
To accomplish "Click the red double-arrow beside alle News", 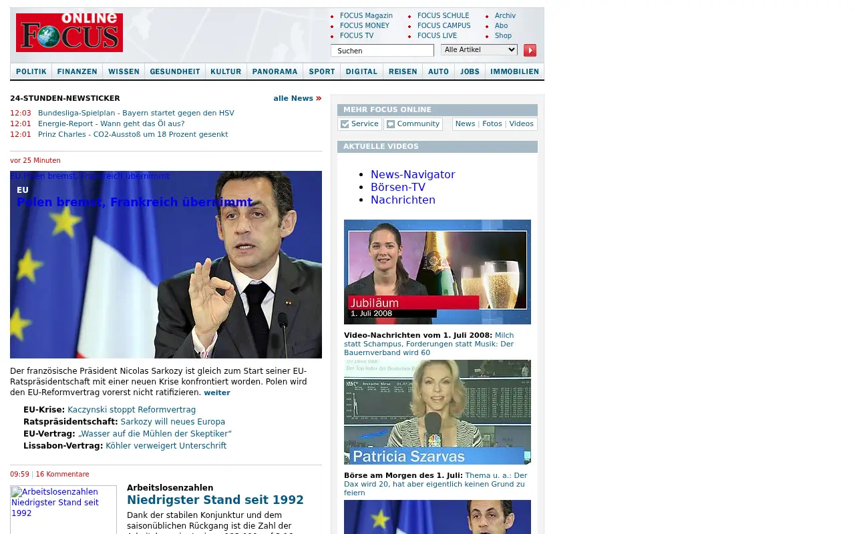I will coord(319,98).
